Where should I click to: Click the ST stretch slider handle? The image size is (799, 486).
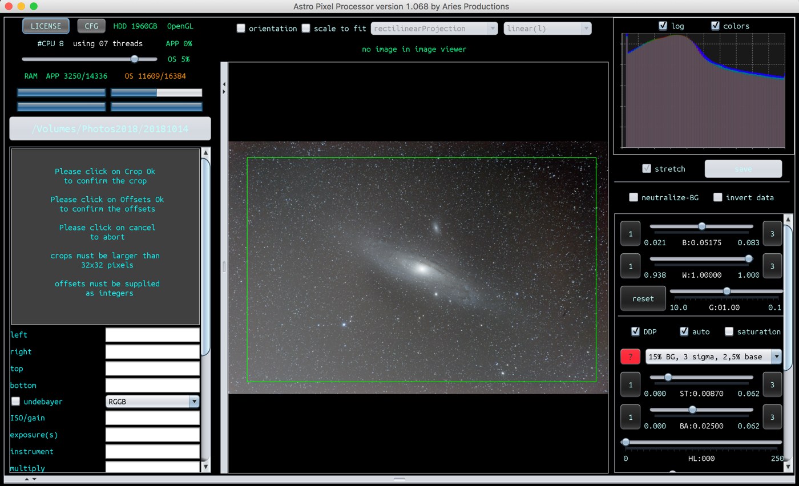668,377
